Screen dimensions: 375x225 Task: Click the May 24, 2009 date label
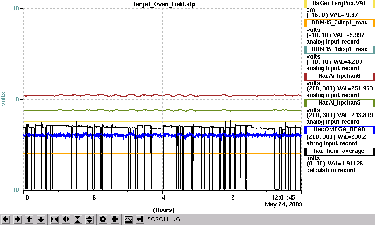click(x=284, y=204)
